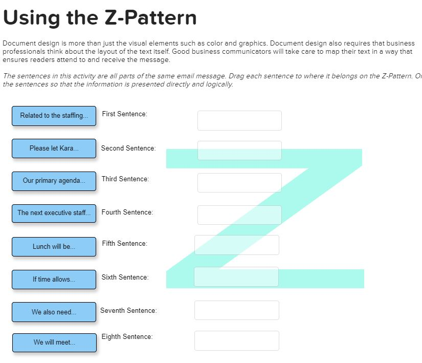Viewport: 422px width, 363px height.
Task: Click the italicized activity instructions text
Action: point(205,80)
